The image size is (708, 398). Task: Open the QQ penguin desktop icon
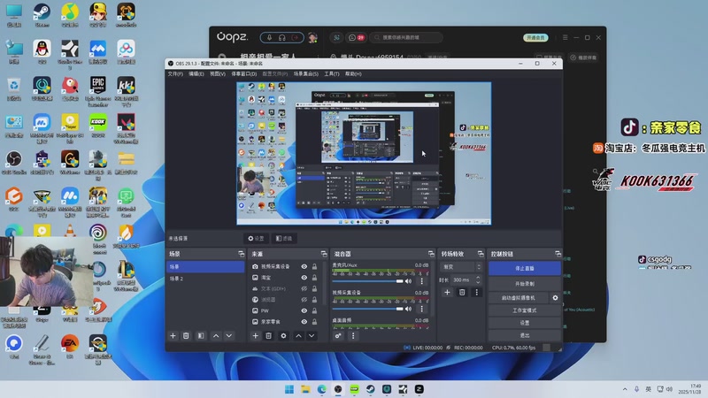pyautogui.click(x=42, y=51)
